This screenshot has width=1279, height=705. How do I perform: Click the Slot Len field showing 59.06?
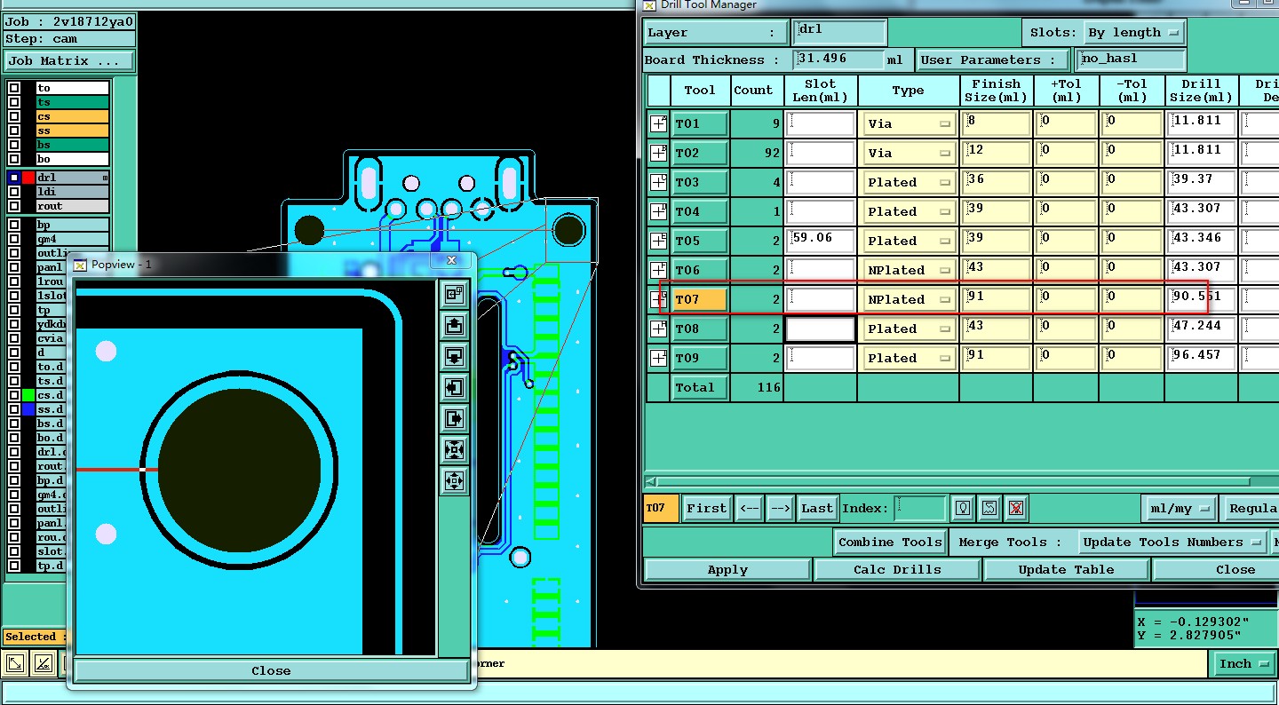[x=821, y=241]
